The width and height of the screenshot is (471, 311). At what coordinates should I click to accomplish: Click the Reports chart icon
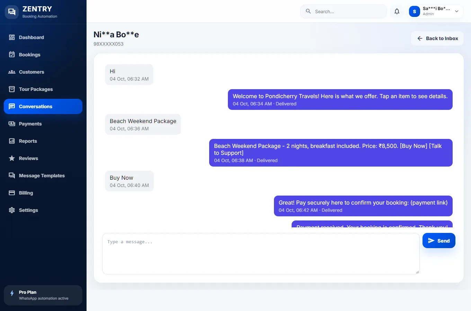pos(12,141)
